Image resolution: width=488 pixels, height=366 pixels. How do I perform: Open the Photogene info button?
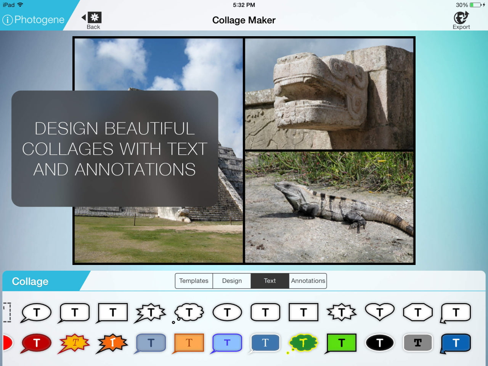pyautogui.click(x=8, y=20)
